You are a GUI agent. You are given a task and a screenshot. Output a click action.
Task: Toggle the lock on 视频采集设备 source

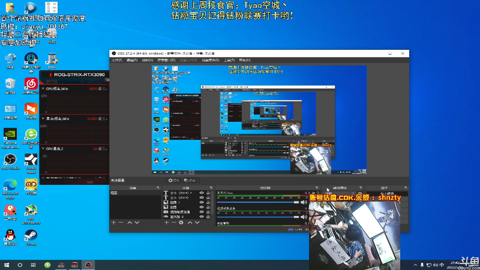208,212
